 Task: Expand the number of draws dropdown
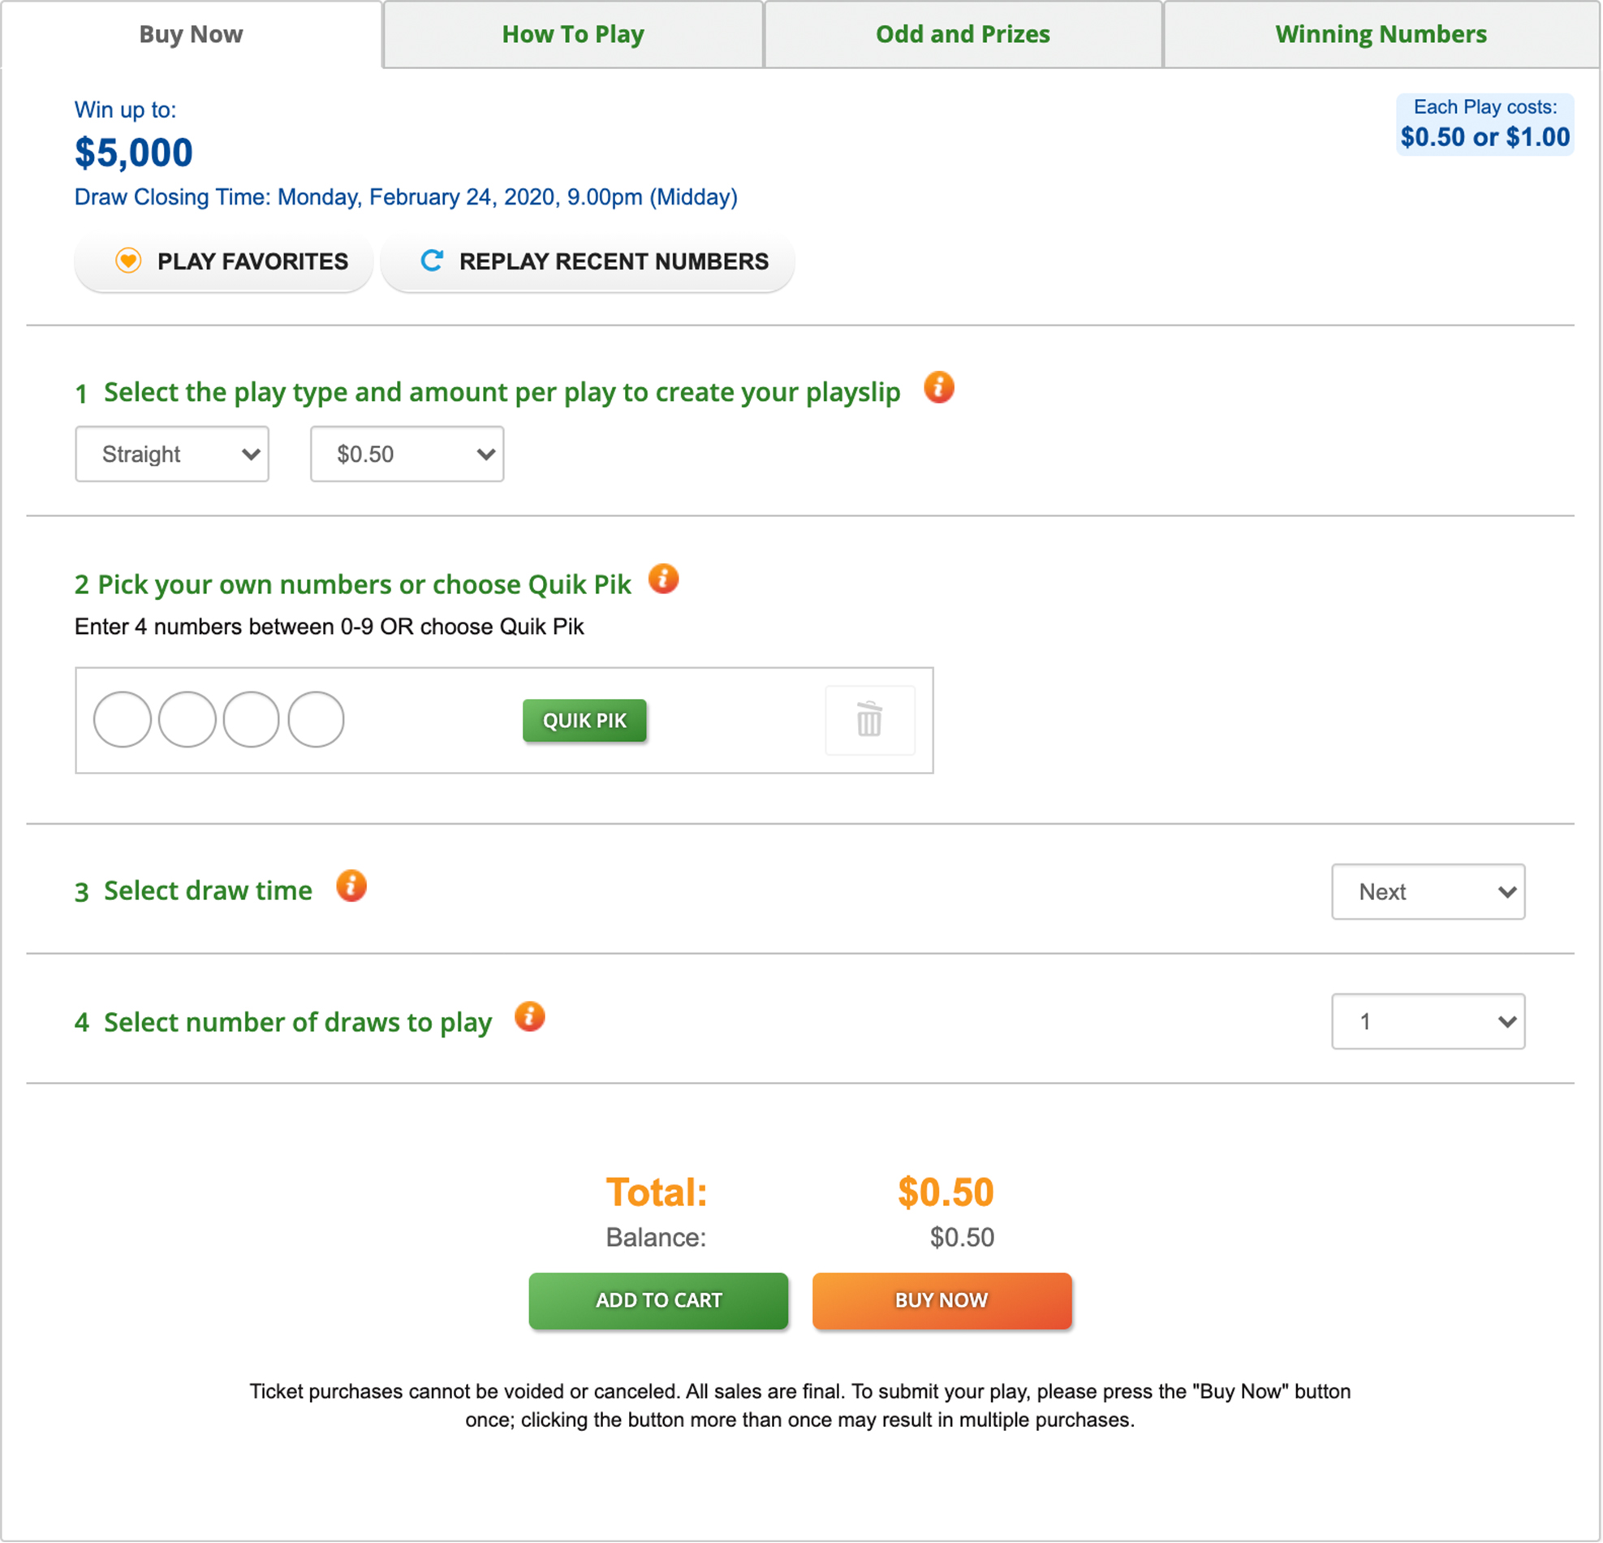(x=1428, y=1021)
